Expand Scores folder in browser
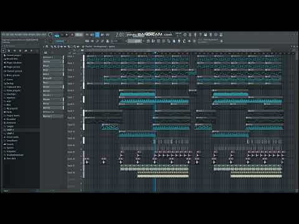 coord(8,80)
